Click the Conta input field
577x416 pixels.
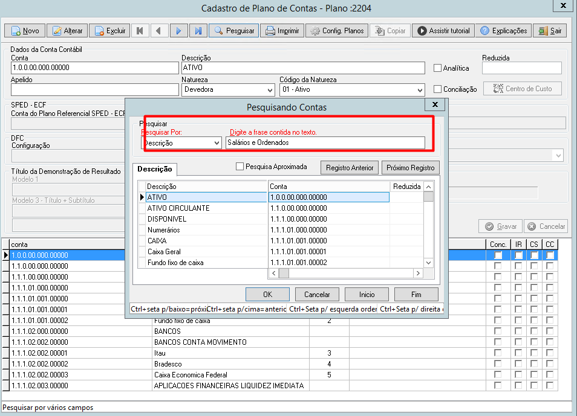tap(95, 68)
